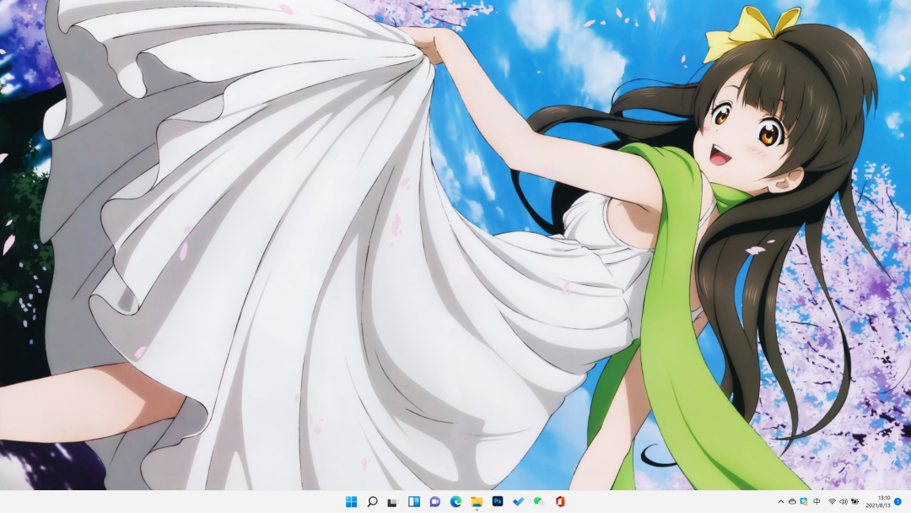Expand the hidden system tray icons
The width and height of the screenshot is (911, 513).
[780, 502]
